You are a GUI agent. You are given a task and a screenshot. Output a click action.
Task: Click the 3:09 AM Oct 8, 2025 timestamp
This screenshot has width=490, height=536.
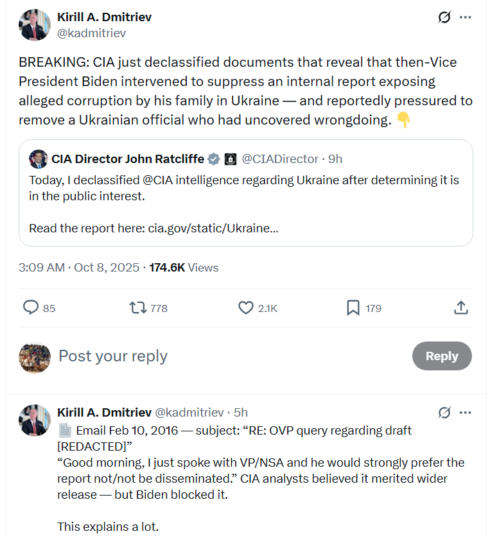(x=79, y=268)
